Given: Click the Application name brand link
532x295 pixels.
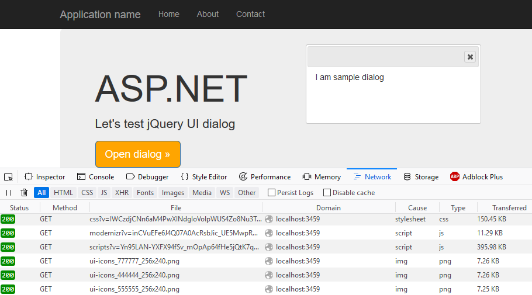Looking at the screenshot, I should tap(100, 15).
